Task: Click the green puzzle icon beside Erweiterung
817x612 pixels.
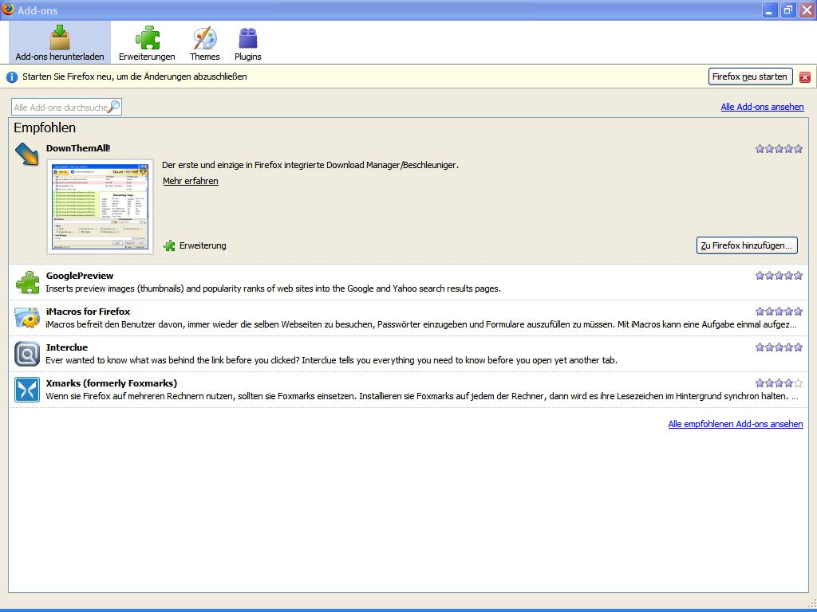Action: (x=169, y=245)
